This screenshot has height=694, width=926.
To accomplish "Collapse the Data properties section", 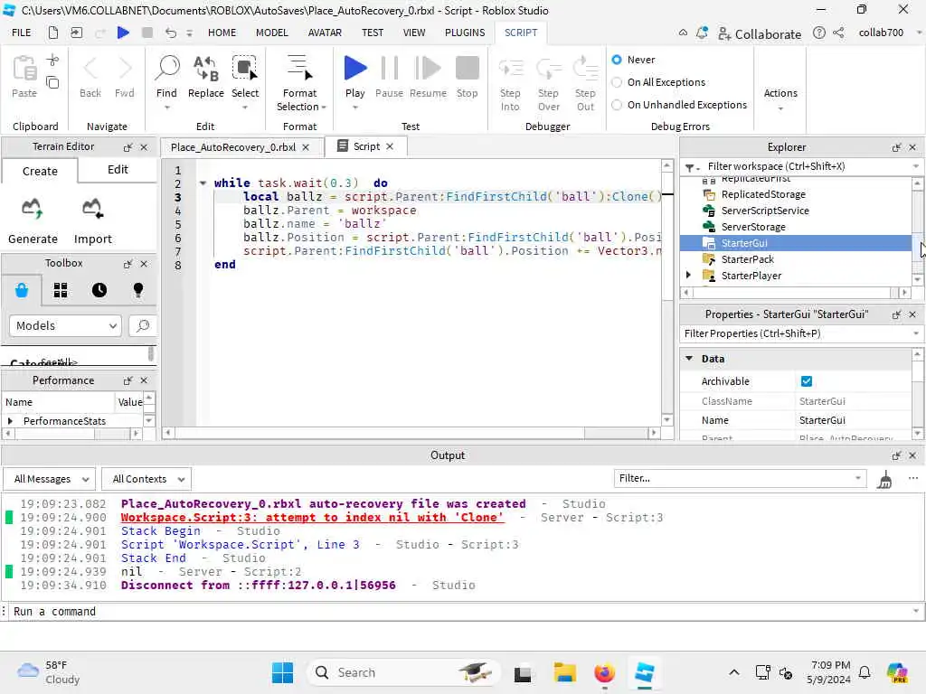I will tap(688, 358).
